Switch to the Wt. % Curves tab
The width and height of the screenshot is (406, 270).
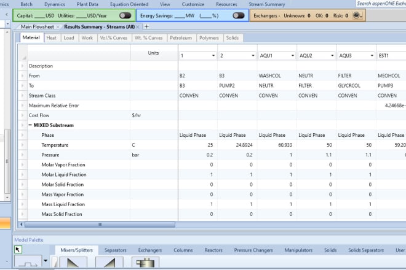point(149,37)
